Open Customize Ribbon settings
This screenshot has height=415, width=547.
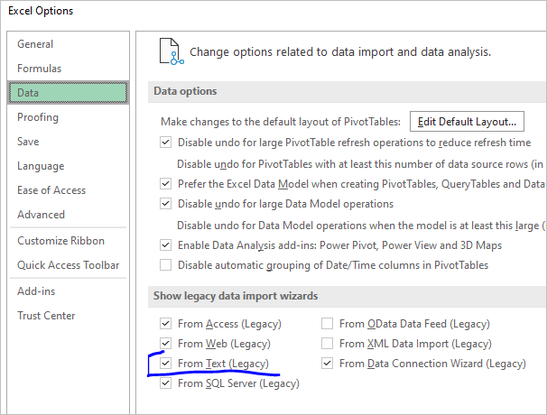click(x=60, y=241)
